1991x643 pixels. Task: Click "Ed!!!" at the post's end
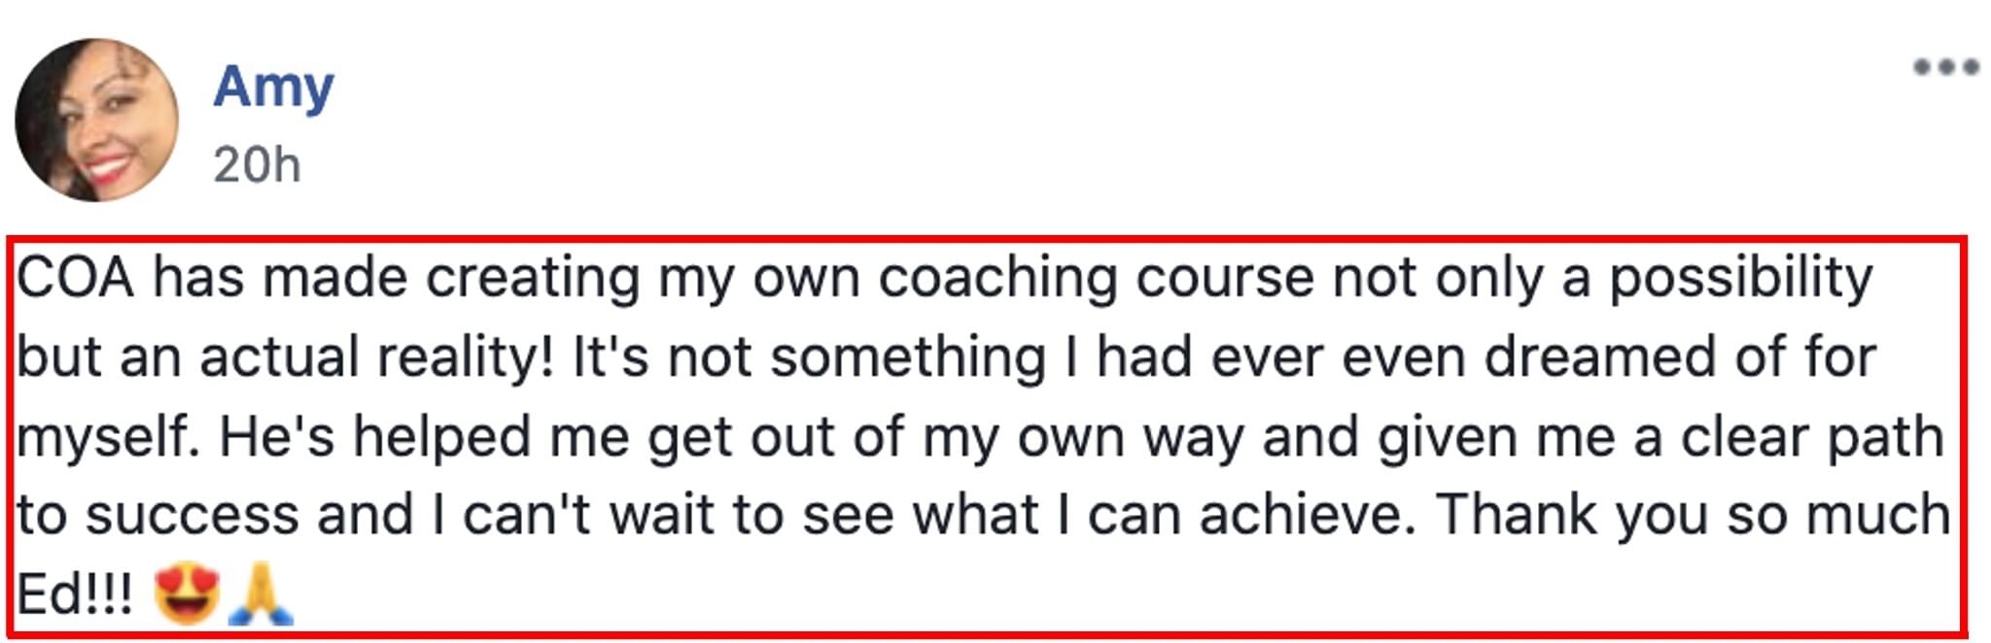[x=74, y=593]
